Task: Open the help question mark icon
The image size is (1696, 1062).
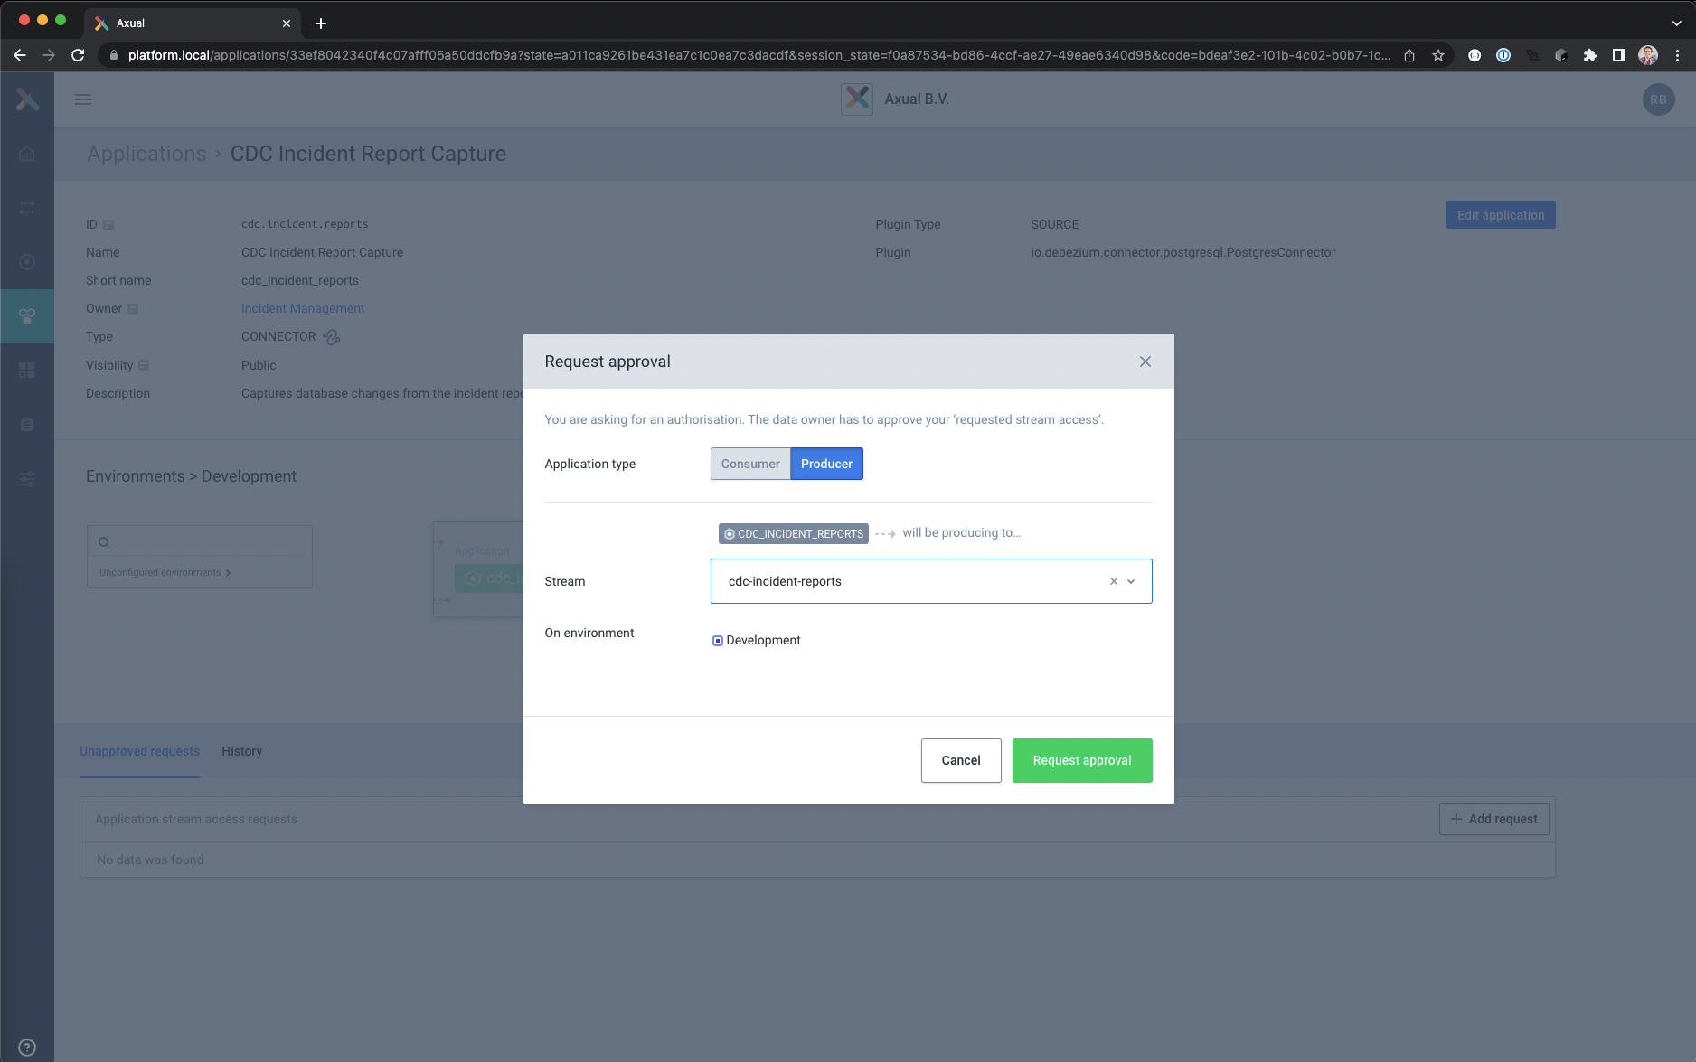Action: click(27, 1048)
